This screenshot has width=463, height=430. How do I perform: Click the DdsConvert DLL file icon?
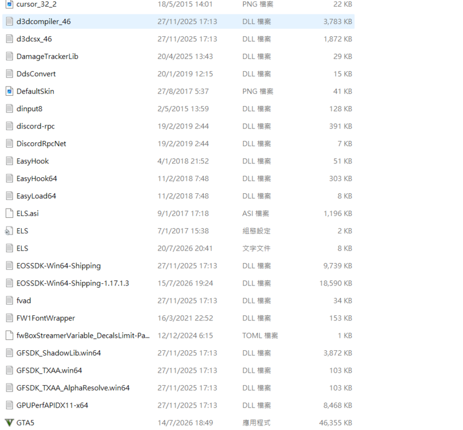[x=9, y=74]
